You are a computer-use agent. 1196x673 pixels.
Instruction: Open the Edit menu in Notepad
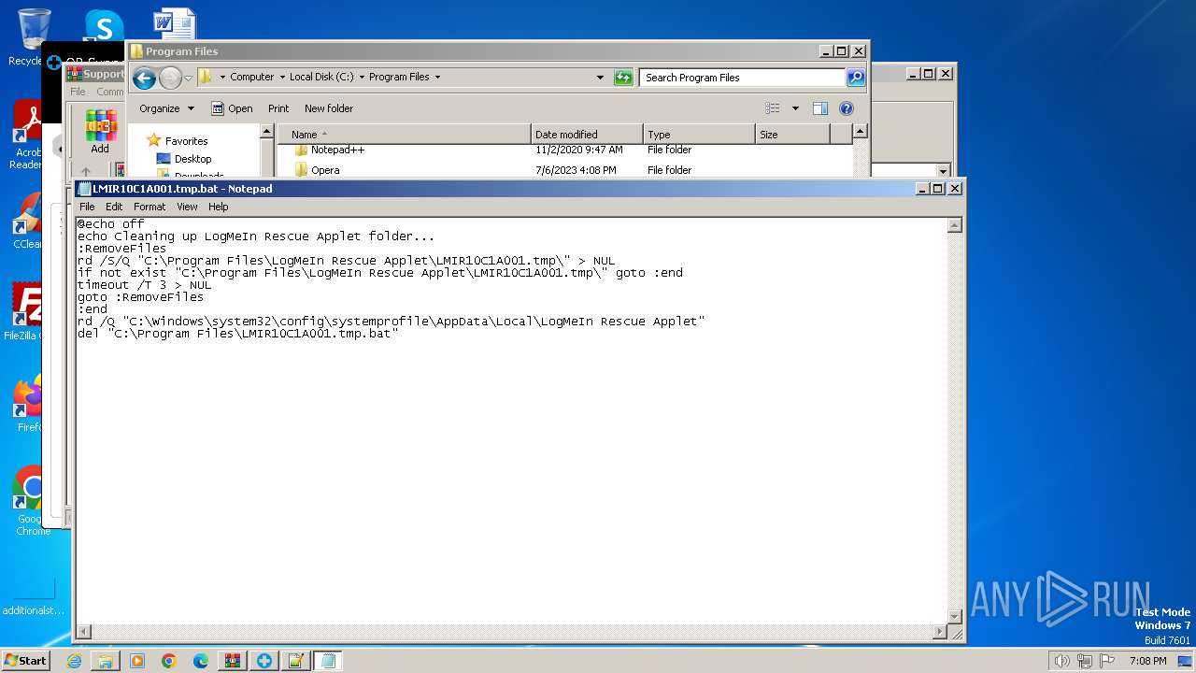[x=114, y=207]
